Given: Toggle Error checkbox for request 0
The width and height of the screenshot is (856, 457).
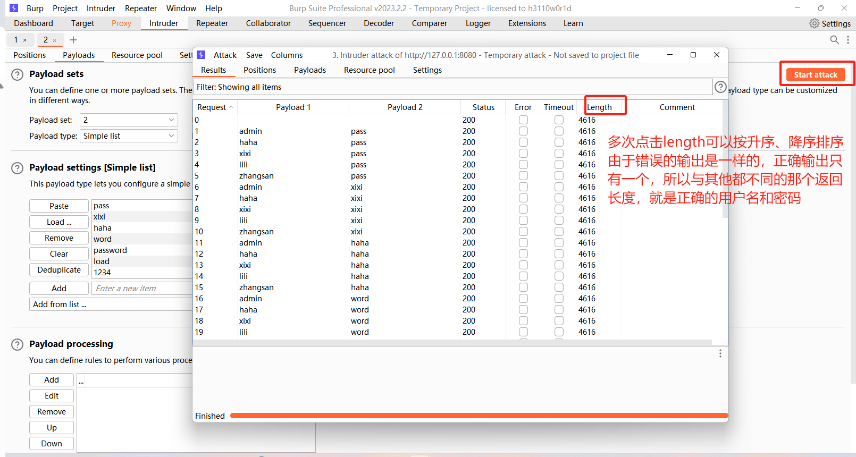Looking at the screenshot, I should tap(524, 120).
